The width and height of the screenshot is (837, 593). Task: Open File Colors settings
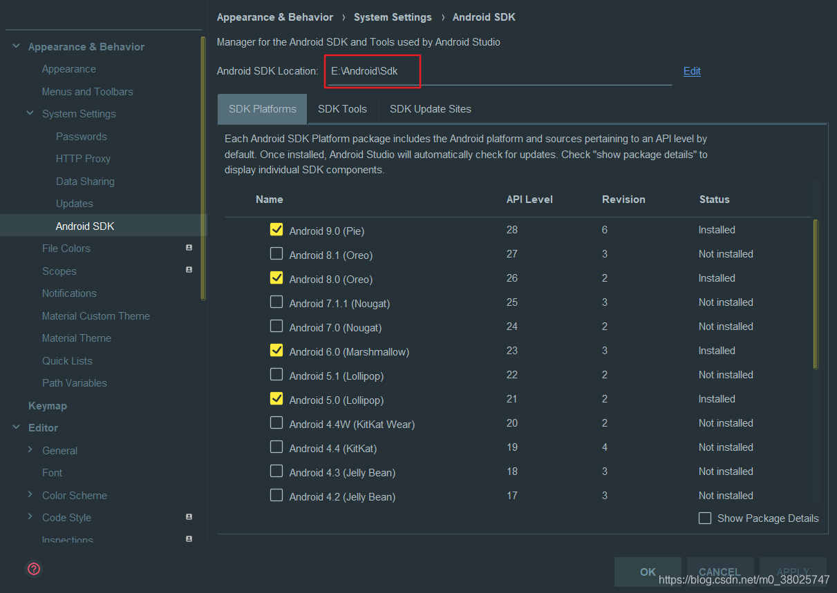point(66,249)
